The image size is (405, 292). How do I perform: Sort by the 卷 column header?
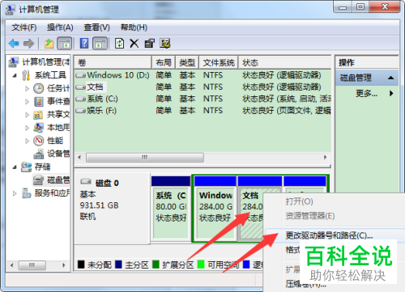point(113,62)
